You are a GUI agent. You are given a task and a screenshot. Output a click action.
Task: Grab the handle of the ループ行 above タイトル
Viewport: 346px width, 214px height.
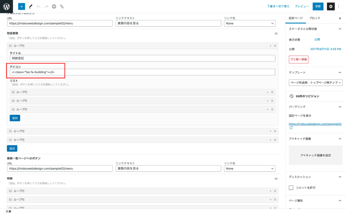click(10, 46)
